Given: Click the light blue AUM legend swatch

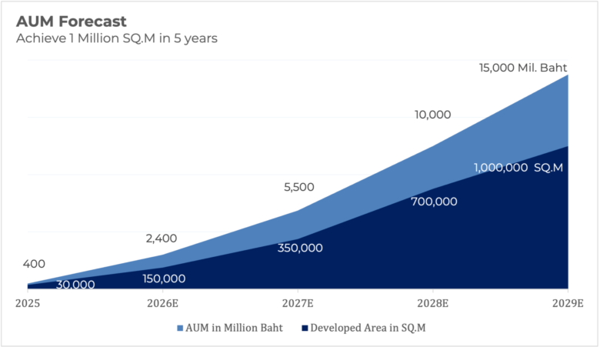Looking at the screenshot, I should click(180, 329).
